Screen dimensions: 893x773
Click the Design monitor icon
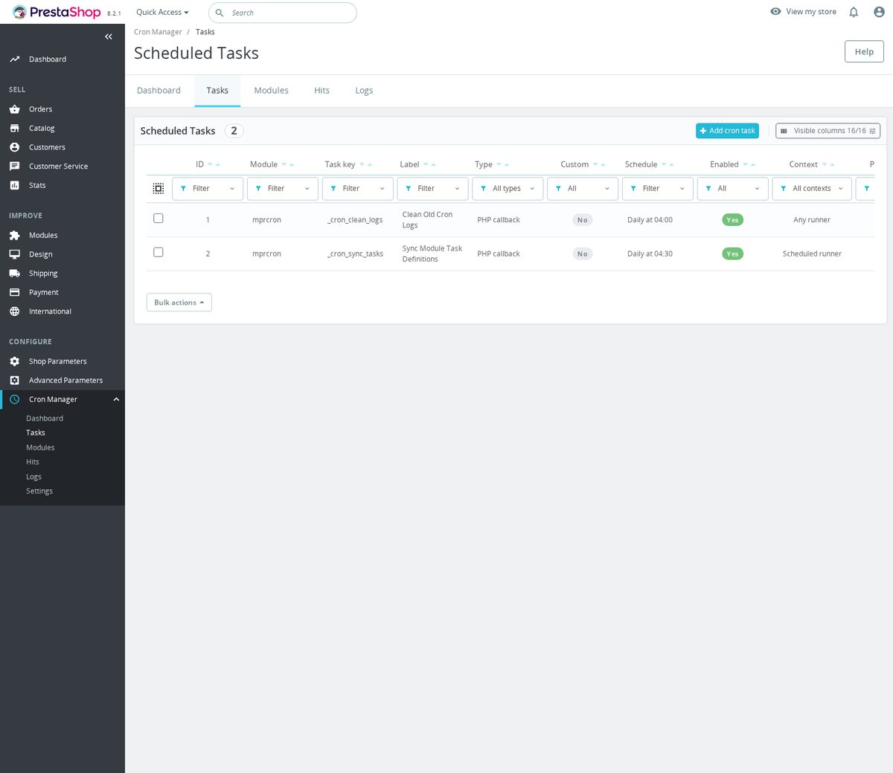point(14,254)
